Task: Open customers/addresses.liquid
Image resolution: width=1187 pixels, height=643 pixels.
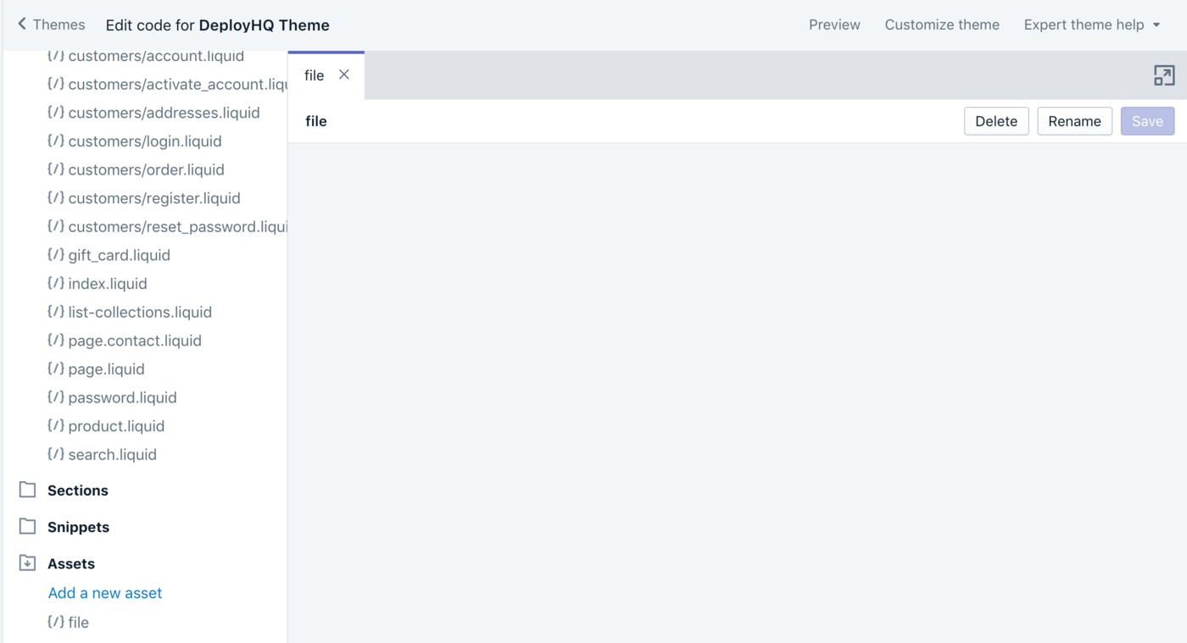Action: pos(164,113)
